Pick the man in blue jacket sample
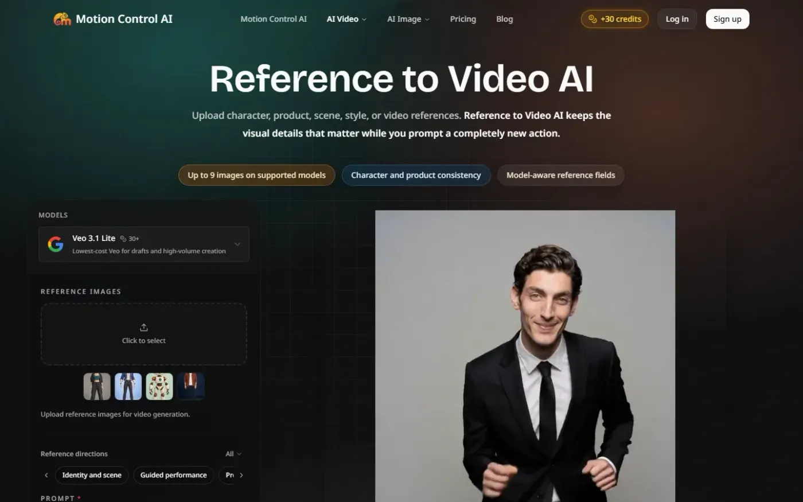The height and width of the screenshot is (502, 803). coord(128,386)
